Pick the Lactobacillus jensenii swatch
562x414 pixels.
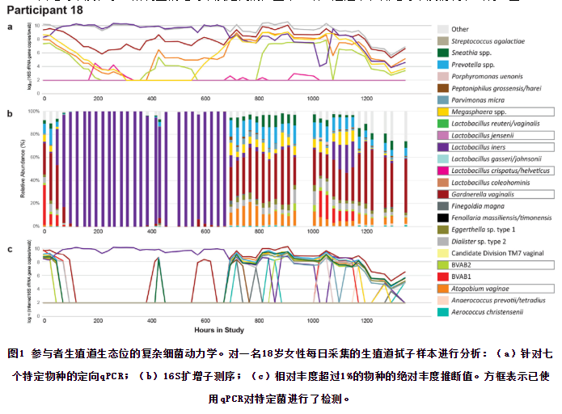click(443, 136)
